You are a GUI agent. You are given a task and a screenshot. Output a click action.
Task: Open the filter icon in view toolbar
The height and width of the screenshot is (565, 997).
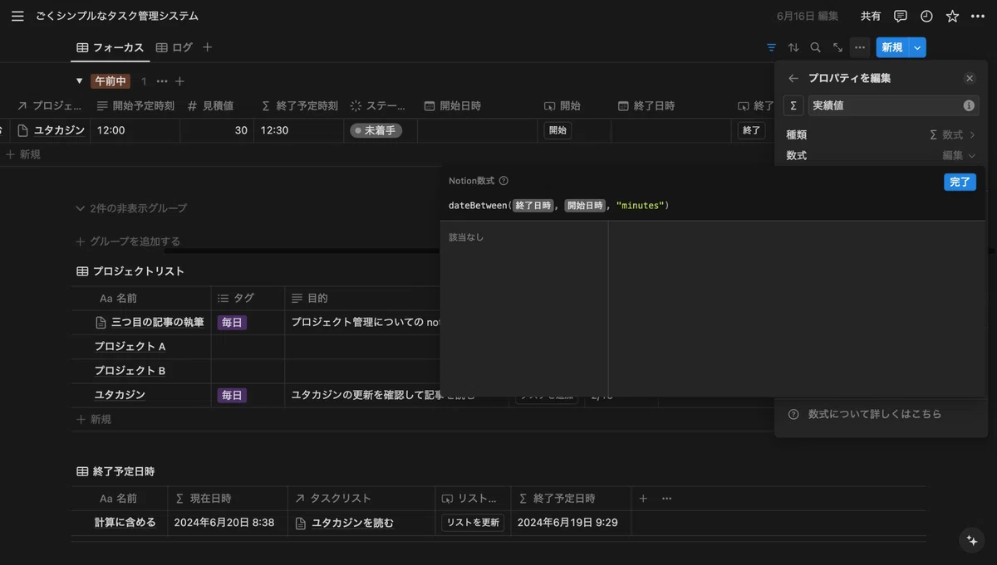click(772, 47)
